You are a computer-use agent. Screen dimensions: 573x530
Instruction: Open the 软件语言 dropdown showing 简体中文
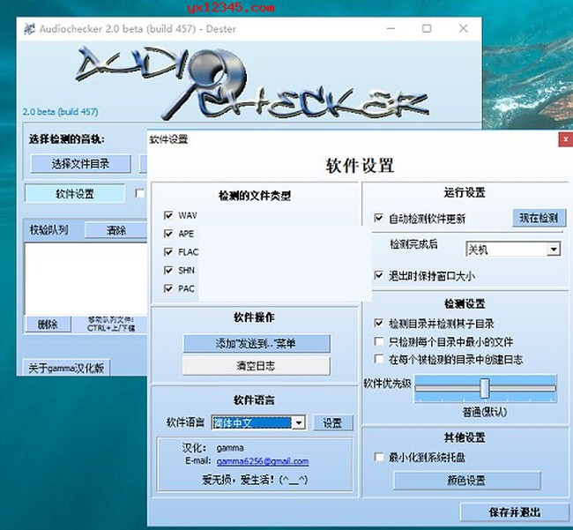tap(258, 423)
